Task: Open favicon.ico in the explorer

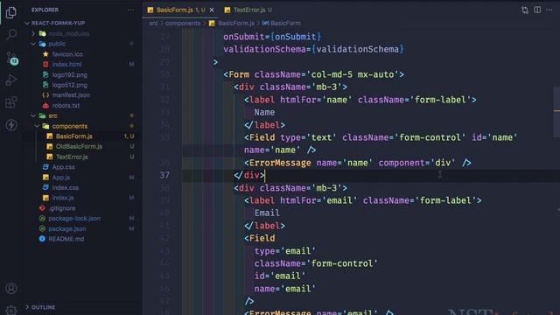Action: (67, 54)
